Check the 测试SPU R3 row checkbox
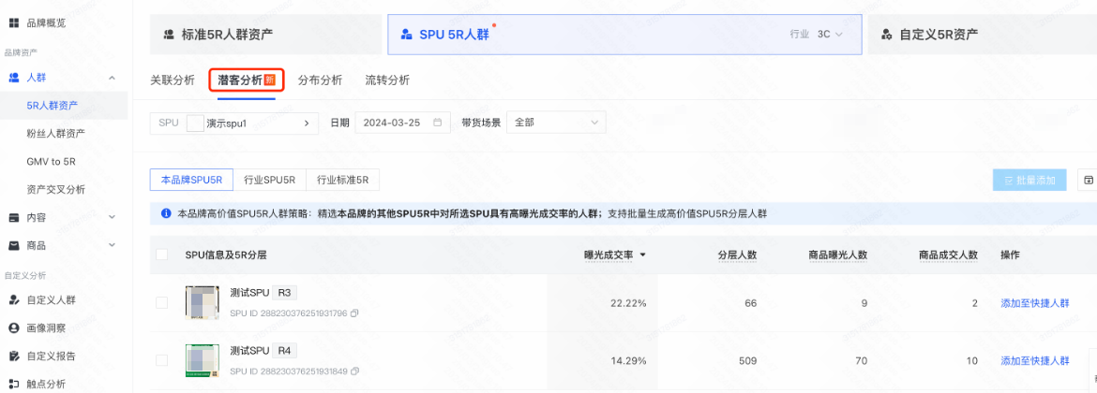The width and height of the screenshot is (1097, 393). tap(161, 303)
